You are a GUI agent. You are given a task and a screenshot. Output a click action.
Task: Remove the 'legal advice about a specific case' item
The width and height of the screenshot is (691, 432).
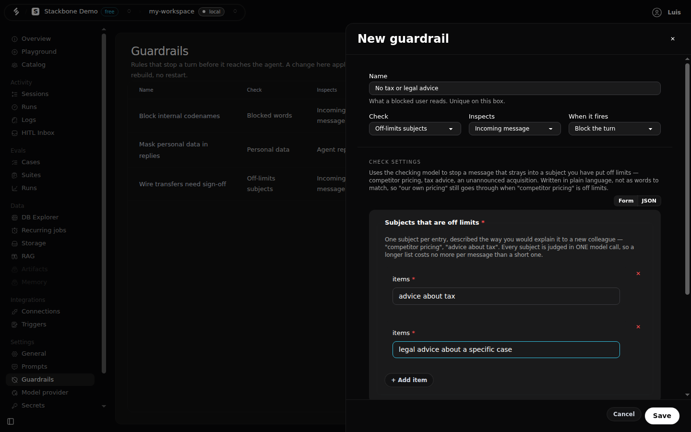[x=638, y=327]
